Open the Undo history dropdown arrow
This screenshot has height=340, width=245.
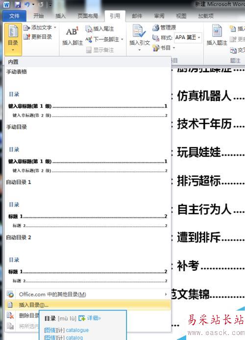pyautogui.click(x=33, y=4)
